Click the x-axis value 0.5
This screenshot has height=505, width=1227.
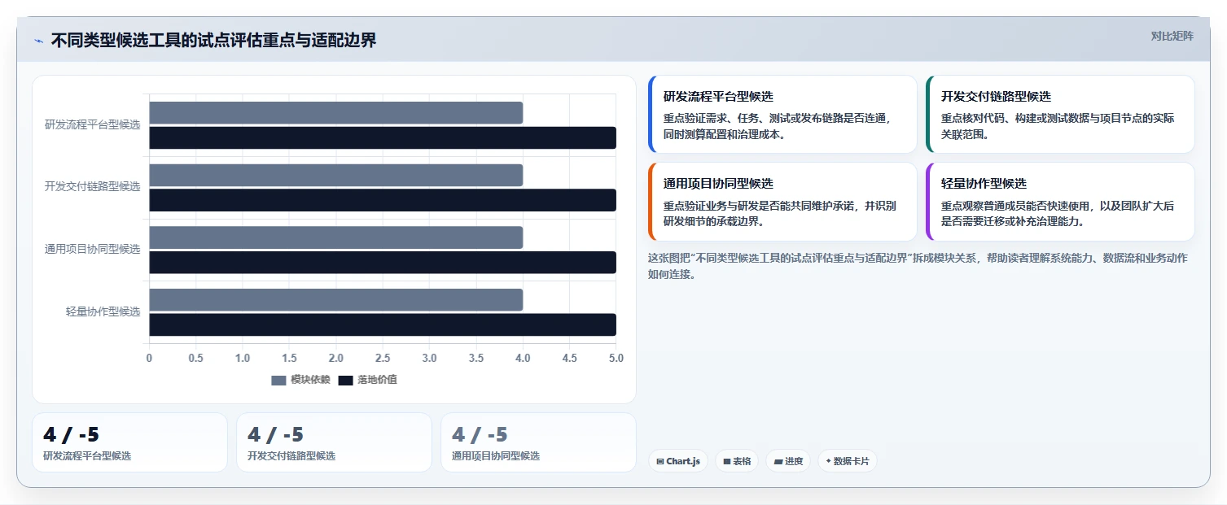pos(195,358)
